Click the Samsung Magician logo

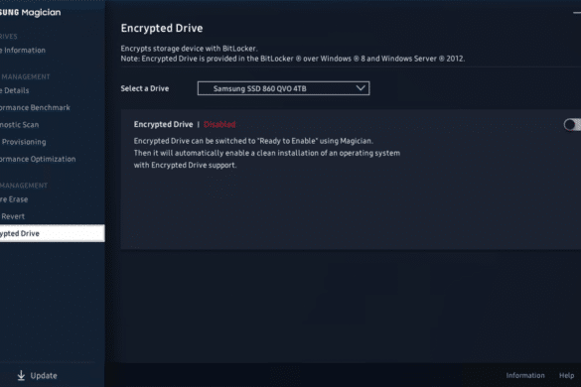[31, 12]
